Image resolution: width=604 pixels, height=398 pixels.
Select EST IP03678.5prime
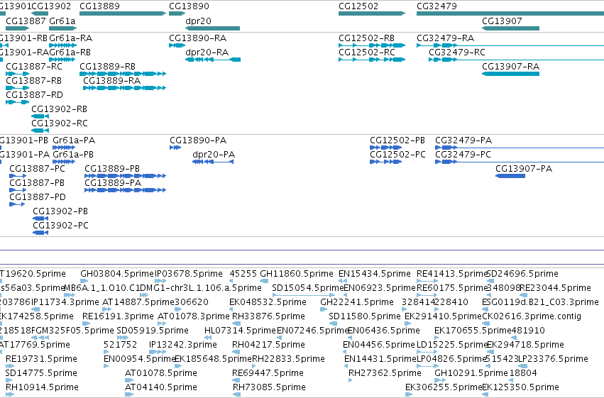pyautogui.click(x=189, y=274)
